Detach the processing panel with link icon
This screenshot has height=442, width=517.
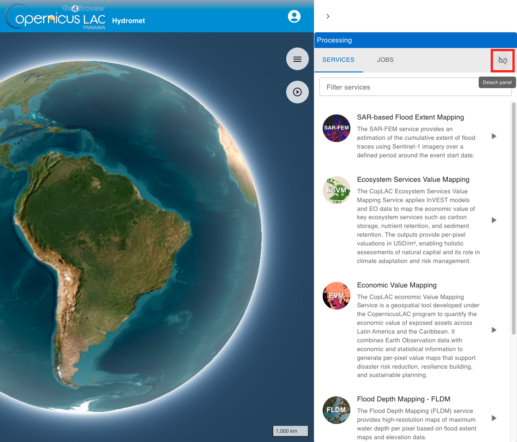point(503,60)
